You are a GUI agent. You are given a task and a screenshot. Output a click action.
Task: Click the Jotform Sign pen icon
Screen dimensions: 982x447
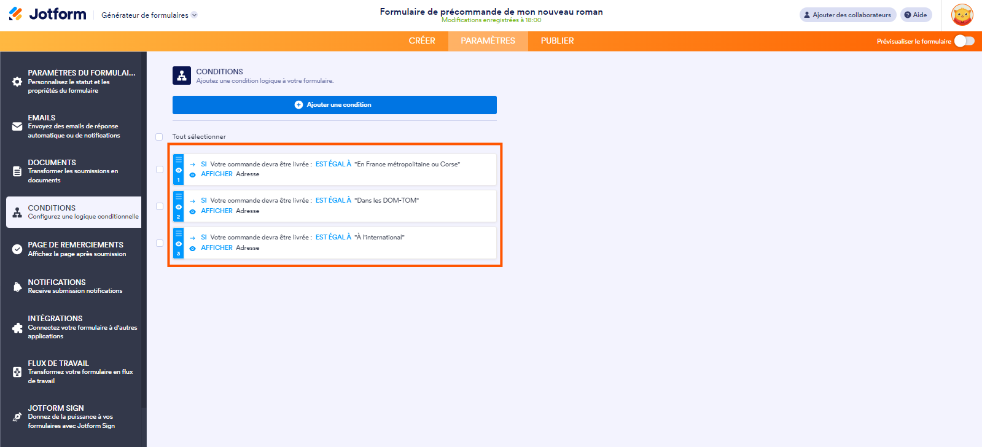point(17,417)
